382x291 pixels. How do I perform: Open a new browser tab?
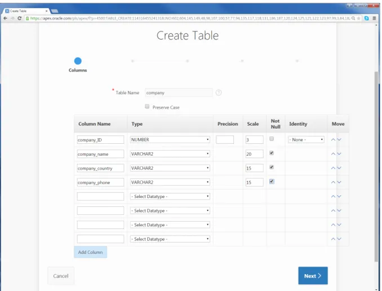[55, 11]
